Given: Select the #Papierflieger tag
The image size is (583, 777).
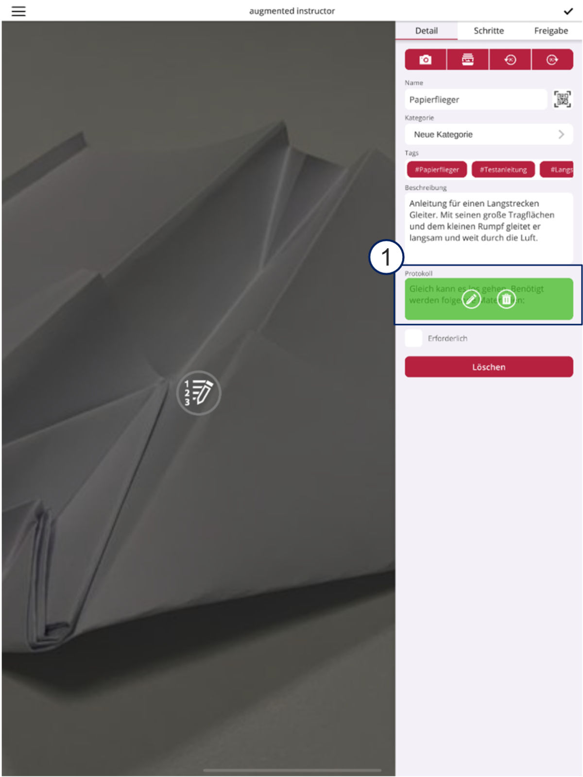Looking at the screenshot, I should (437, 169).
